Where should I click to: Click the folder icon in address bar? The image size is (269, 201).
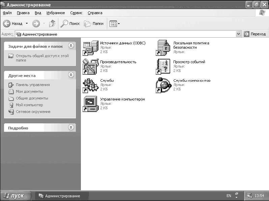tap(18, 34)
